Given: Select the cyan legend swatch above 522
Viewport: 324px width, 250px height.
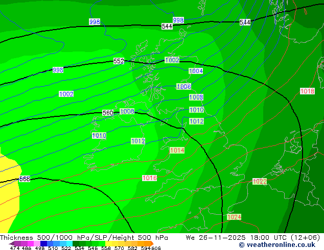Looking at the screenshot, I should point(70,243).
